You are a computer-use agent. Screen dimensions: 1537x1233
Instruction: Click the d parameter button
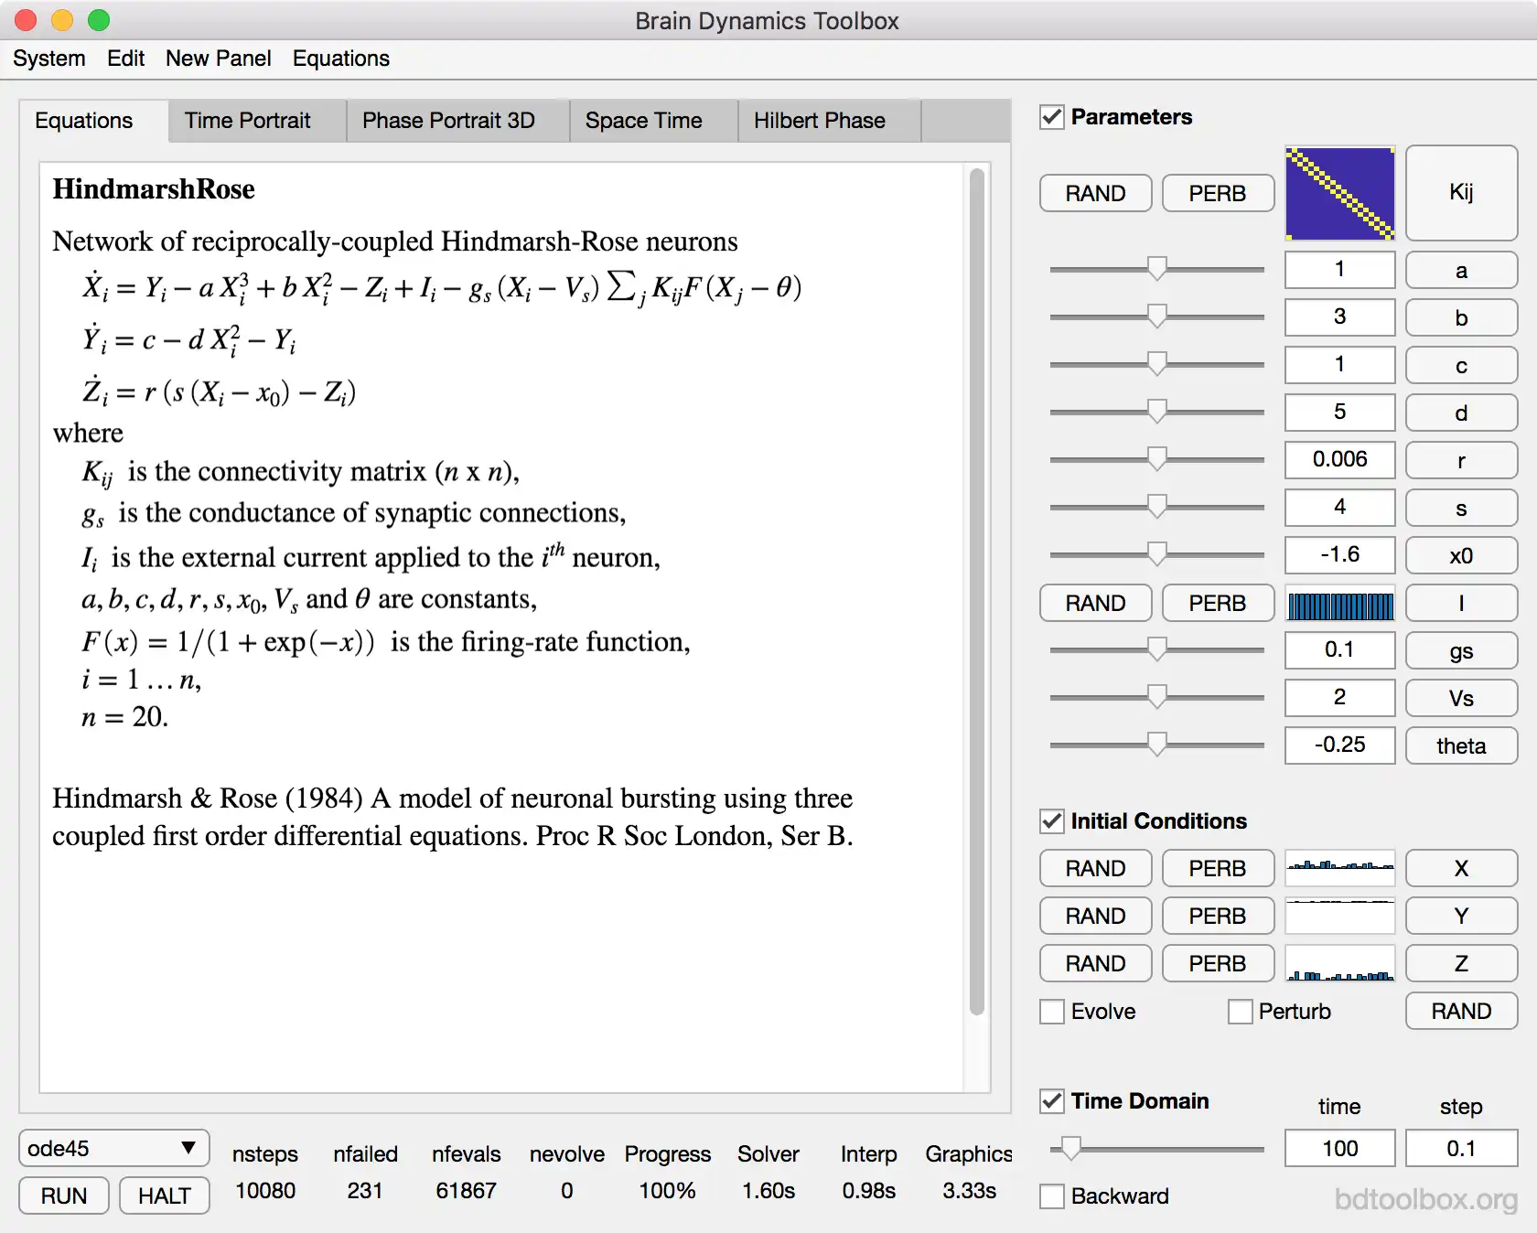point(1461,413)
